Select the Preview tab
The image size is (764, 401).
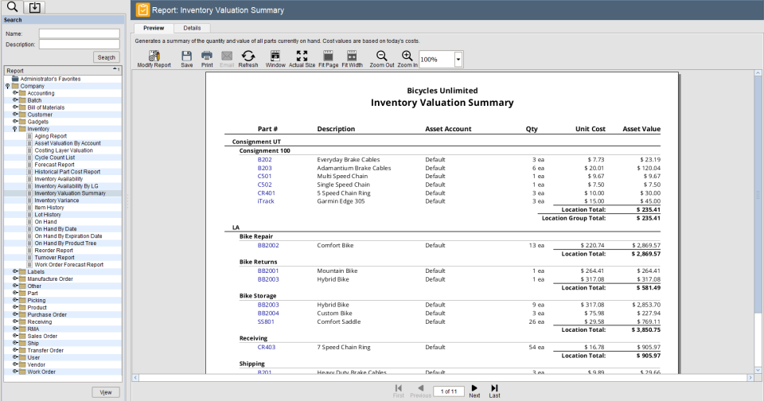coord(154,28)
